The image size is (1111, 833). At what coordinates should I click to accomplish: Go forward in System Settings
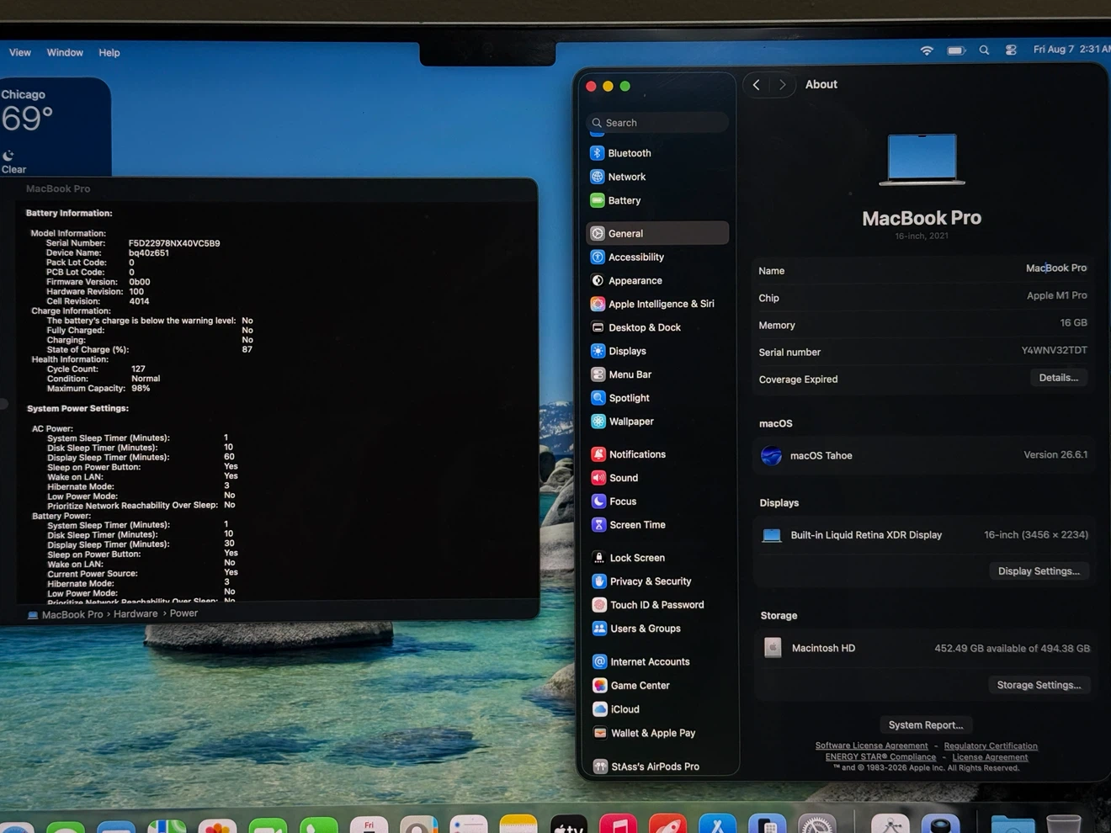[782, 85]
